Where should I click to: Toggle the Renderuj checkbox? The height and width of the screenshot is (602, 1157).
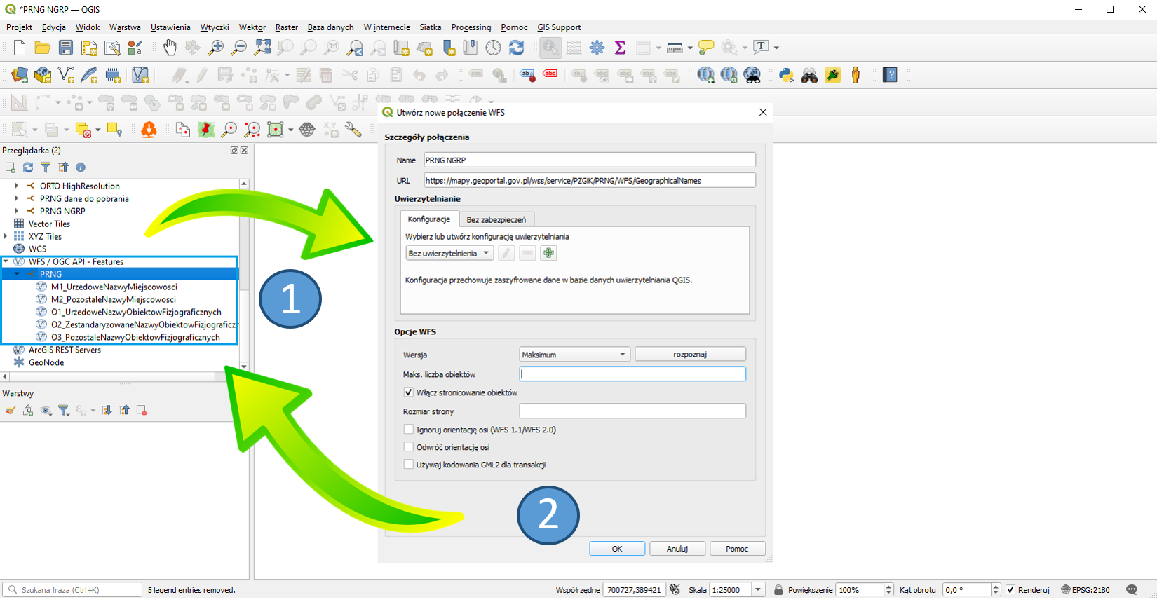pyautogui.click(x=1010, y=589)
